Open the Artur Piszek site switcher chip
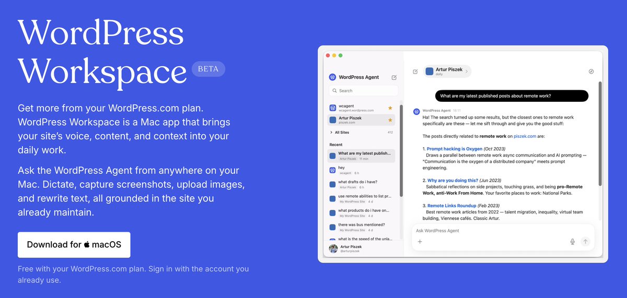627x298 pixels. coord(447,71)
